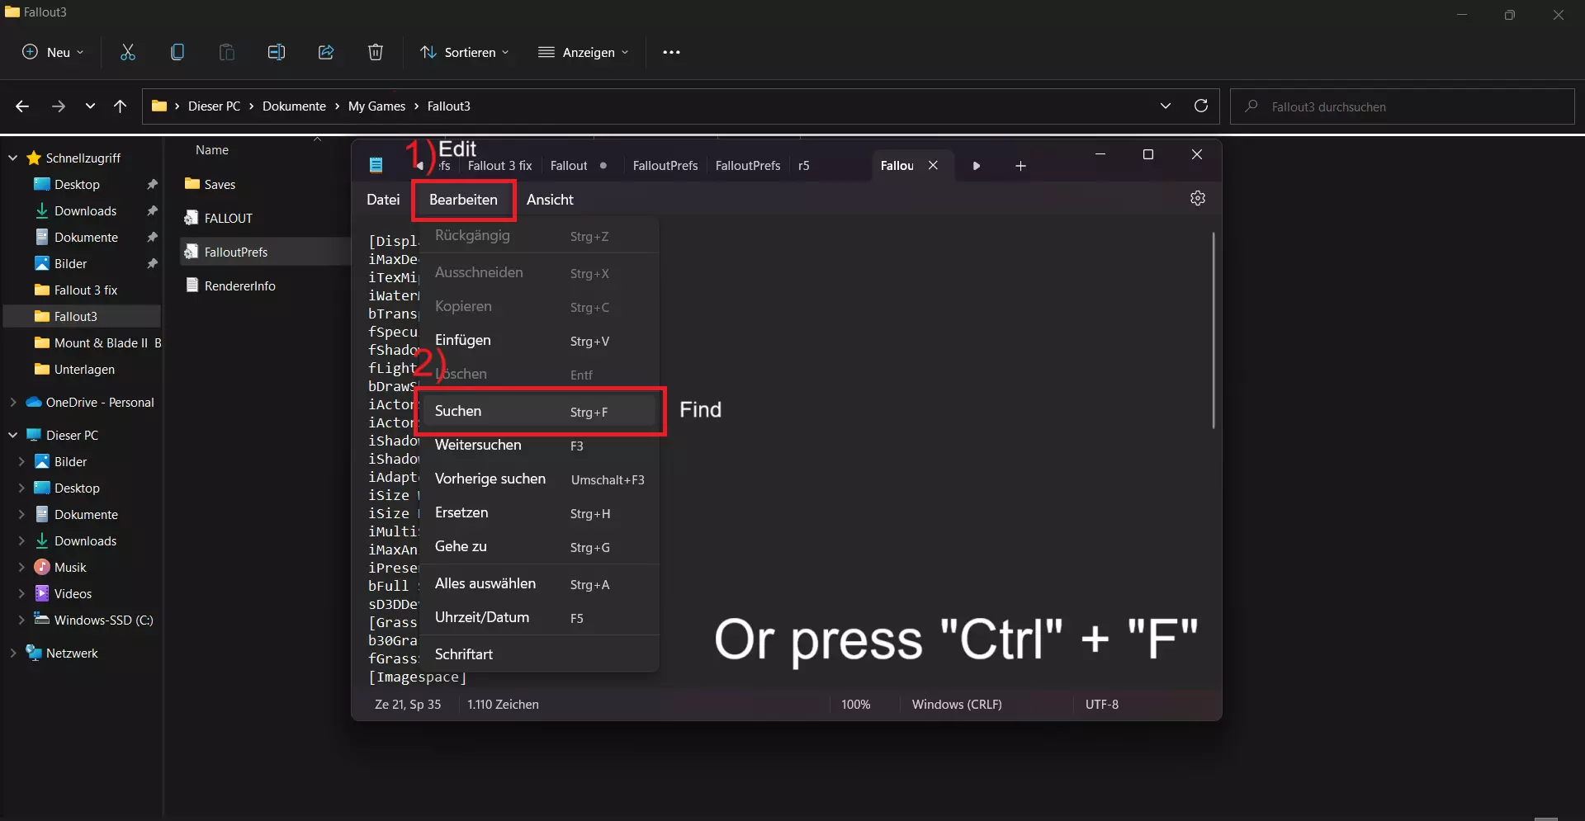Expand the OneDrive - Personal tree node
The width and height of the screenshot is (1585, 821).
click(x=13, y=403)
